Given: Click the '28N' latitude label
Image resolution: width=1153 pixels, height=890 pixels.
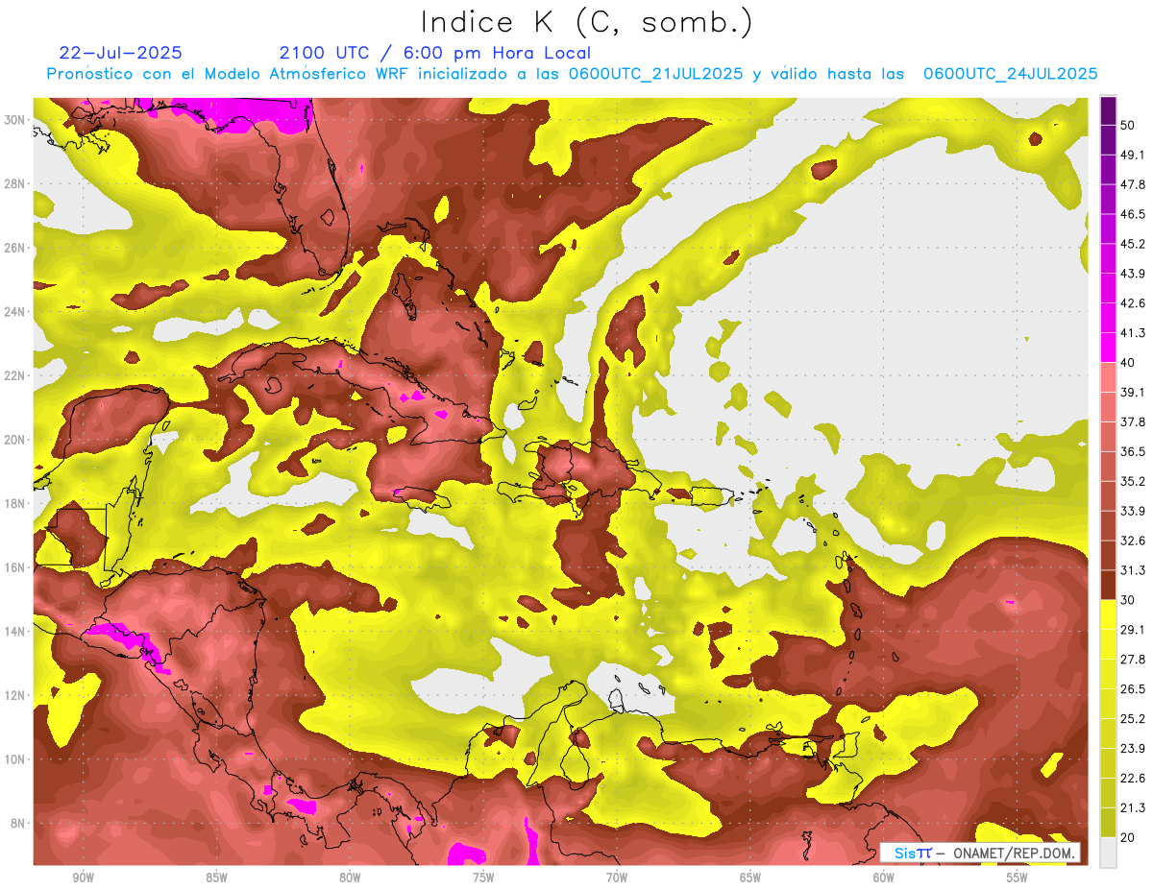Looking at the screenshot, I should pyautogui.click(x=14, y=183).
